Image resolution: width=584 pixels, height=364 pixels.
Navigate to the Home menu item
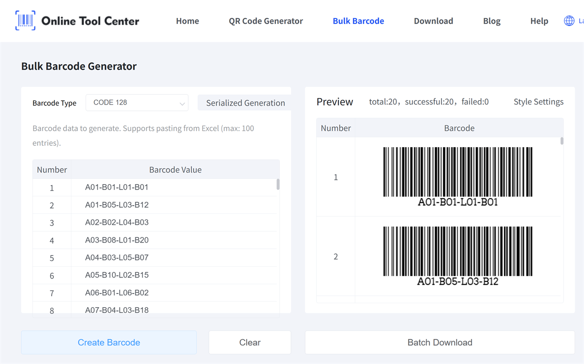tap(187, 21)
